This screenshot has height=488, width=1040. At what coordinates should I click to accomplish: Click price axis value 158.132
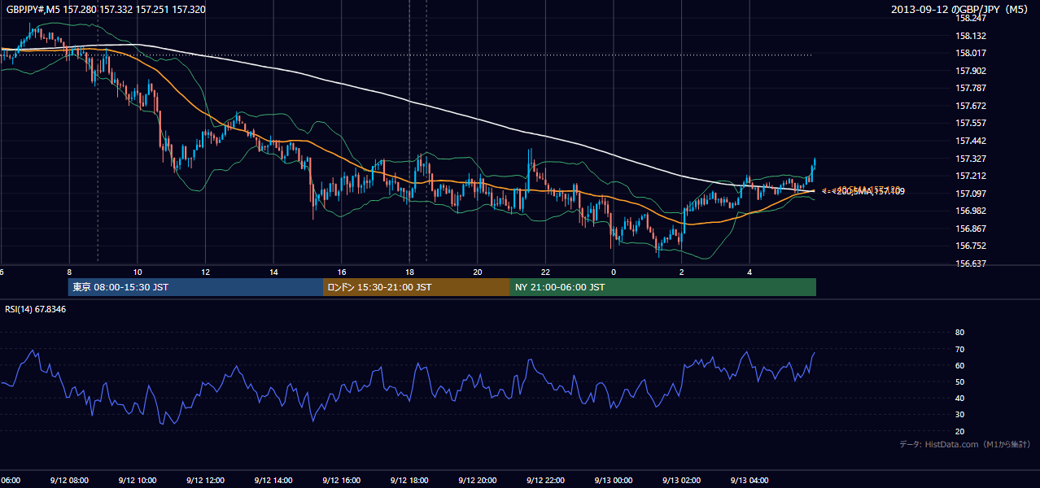(972, 36)
